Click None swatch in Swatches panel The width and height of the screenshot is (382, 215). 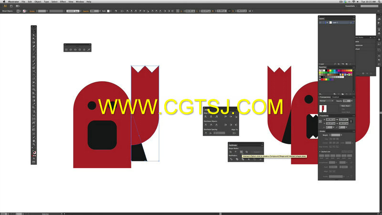click(x=320, y=71)
